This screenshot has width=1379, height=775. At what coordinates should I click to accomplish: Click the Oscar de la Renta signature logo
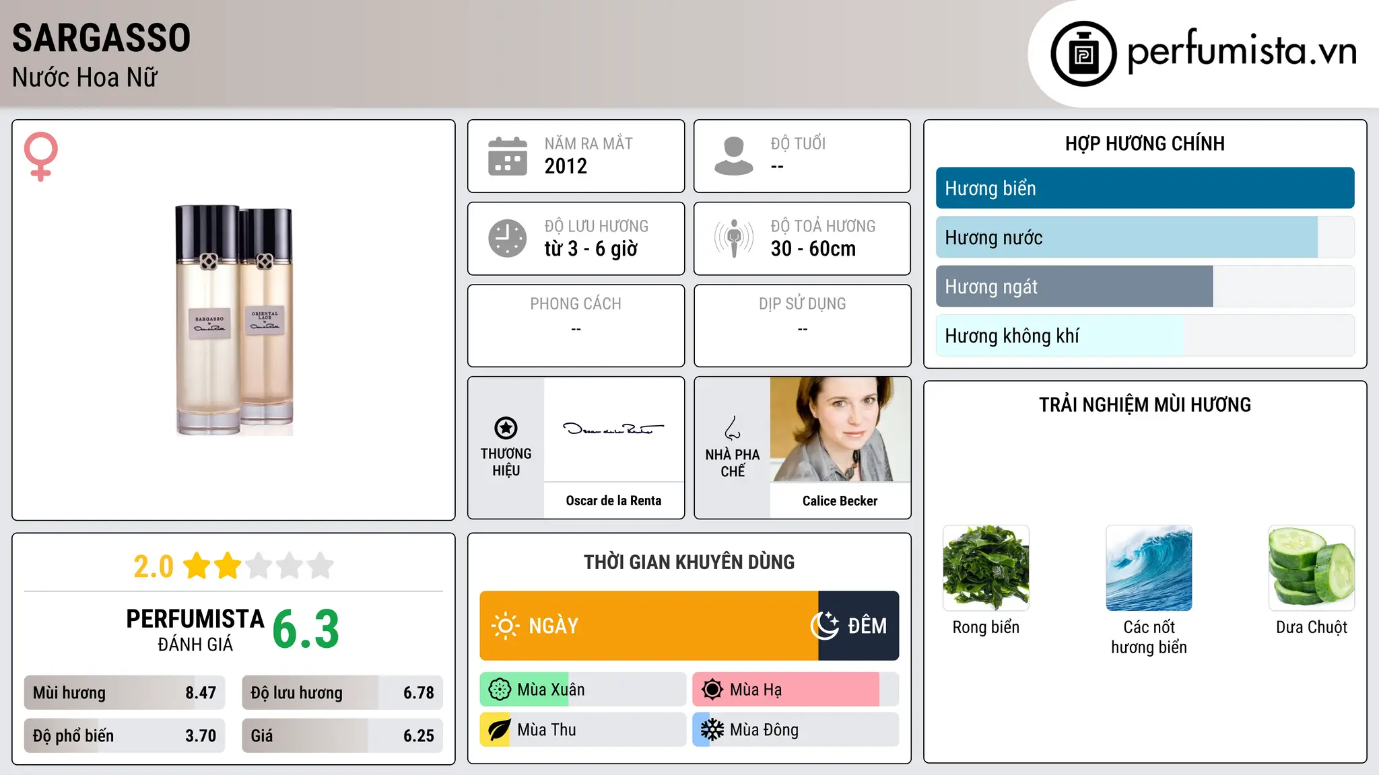pos(613,429)
